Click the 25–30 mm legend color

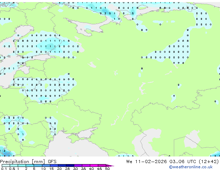tap(70, 165)
